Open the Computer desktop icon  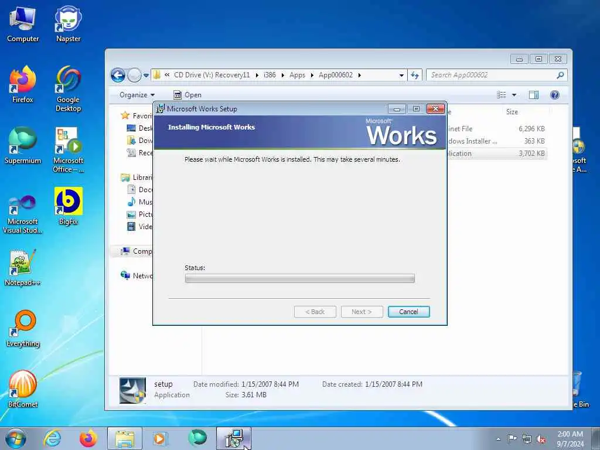point(23,24)
